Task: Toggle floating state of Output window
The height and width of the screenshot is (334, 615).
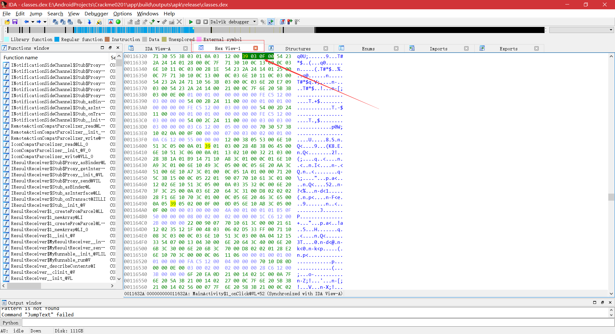Action: coord(602,302)
